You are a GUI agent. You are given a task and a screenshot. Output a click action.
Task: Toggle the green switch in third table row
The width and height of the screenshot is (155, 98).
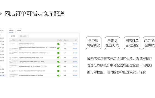(59, 53)
